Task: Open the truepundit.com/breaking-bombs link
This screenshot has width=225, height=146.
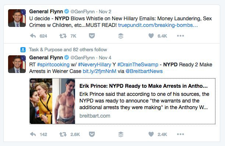Action: (x=158, y=25)
